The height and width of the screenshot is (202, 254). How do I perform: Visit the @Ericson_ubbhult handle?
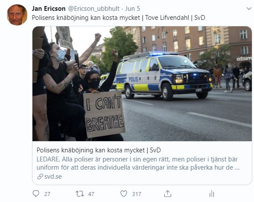click(x=93, y=9)
